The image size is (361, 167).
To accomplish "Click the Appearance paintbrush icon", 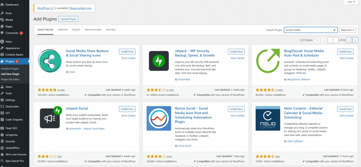I will coord(2,48).
